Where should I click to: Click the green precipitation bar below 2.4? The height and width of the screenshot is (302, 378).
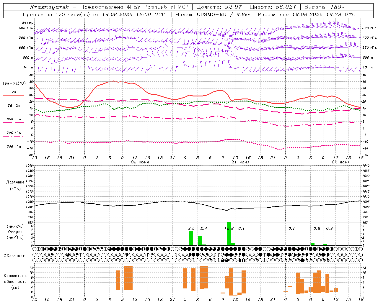pos(200,241)
